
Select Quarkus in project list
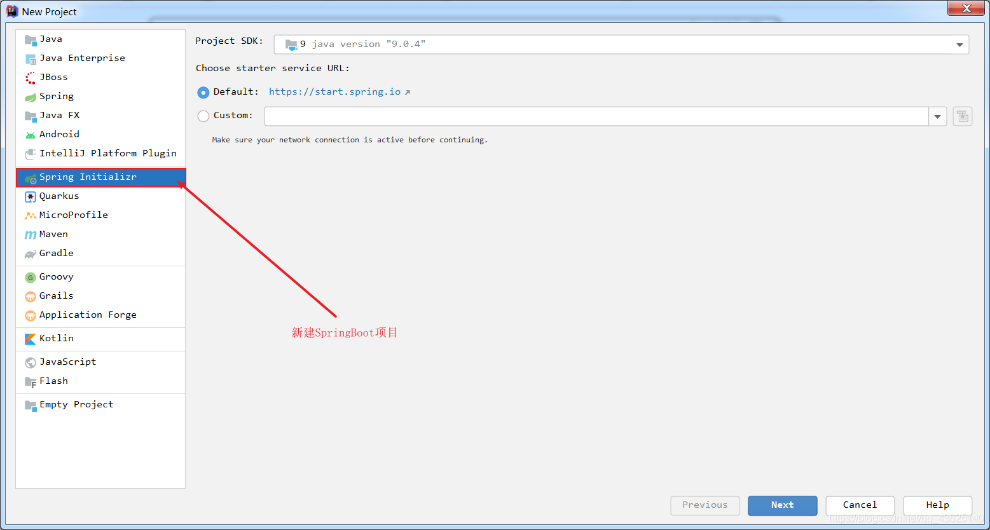click(x=100, y=196)
